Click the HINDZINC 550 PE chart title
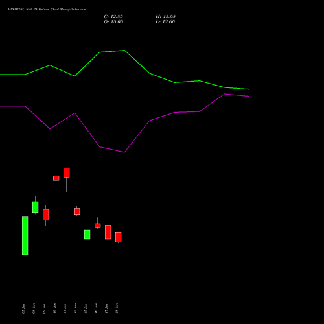 tap(47, 10)
